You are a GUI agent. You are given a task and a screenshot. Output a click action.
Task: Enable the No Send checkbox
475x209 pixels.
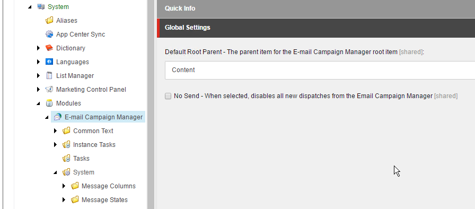point(168,96)
